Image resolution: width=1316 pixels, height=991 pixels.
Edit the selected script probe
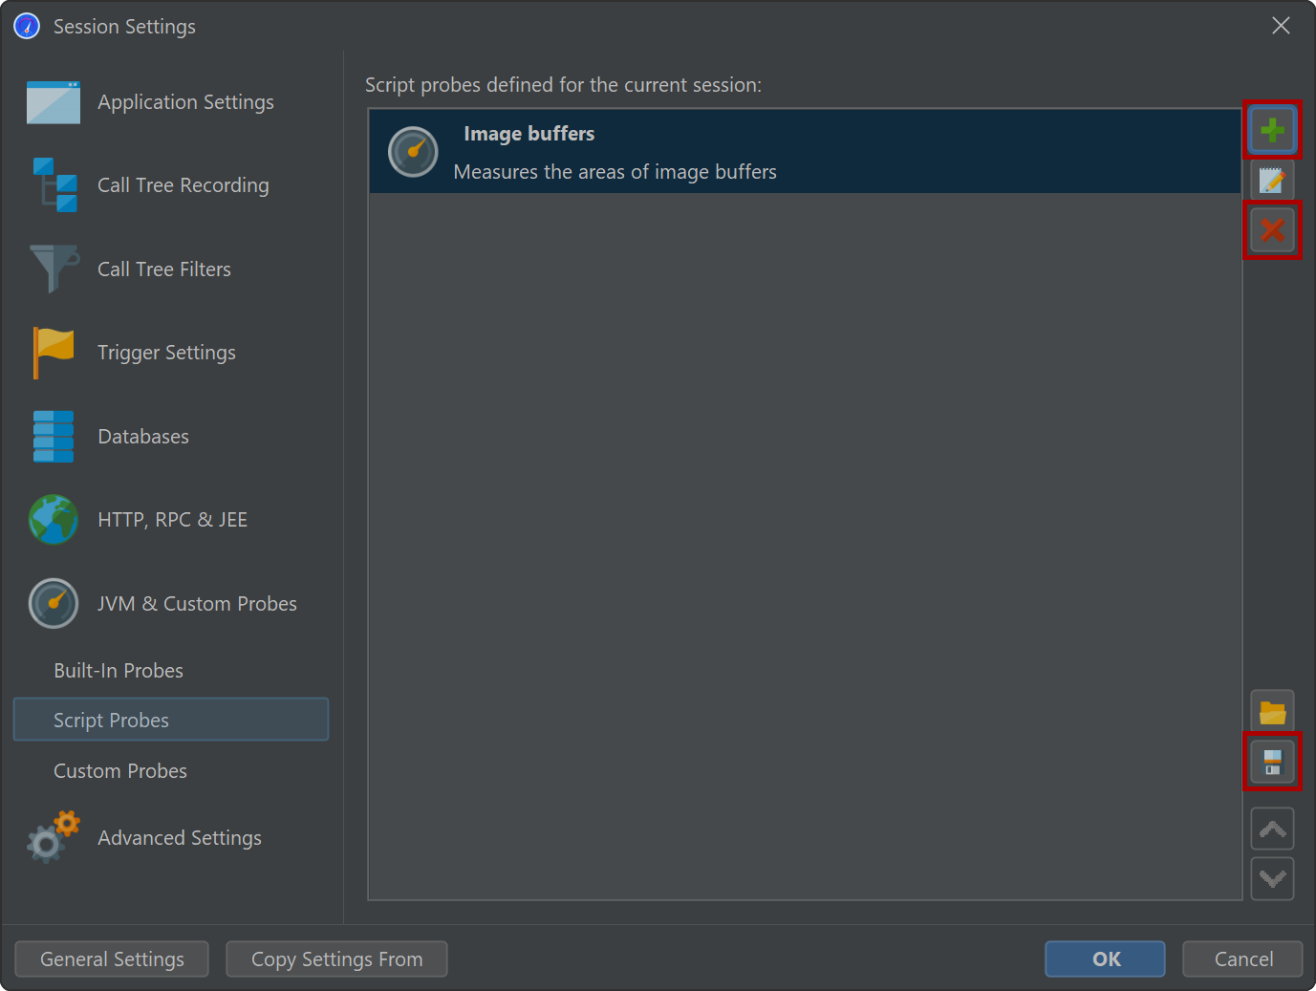(1272, 180)
